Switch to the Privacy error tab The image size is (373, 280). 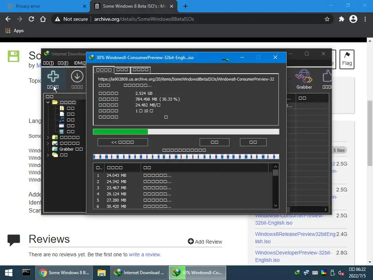[x=45, y=6]
